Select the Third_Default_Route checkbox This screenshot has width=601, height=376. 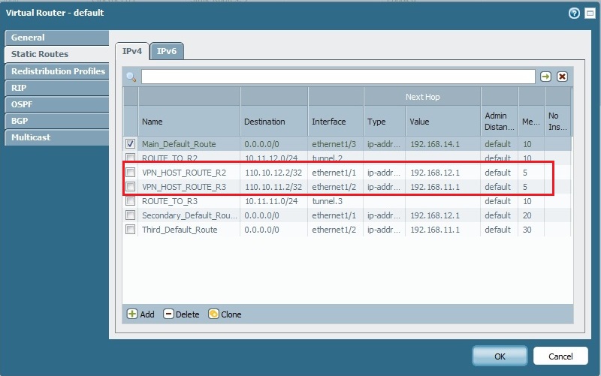tap(131, 230)
